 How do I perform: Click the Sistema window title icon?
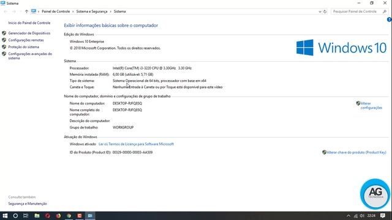(2, 3)
